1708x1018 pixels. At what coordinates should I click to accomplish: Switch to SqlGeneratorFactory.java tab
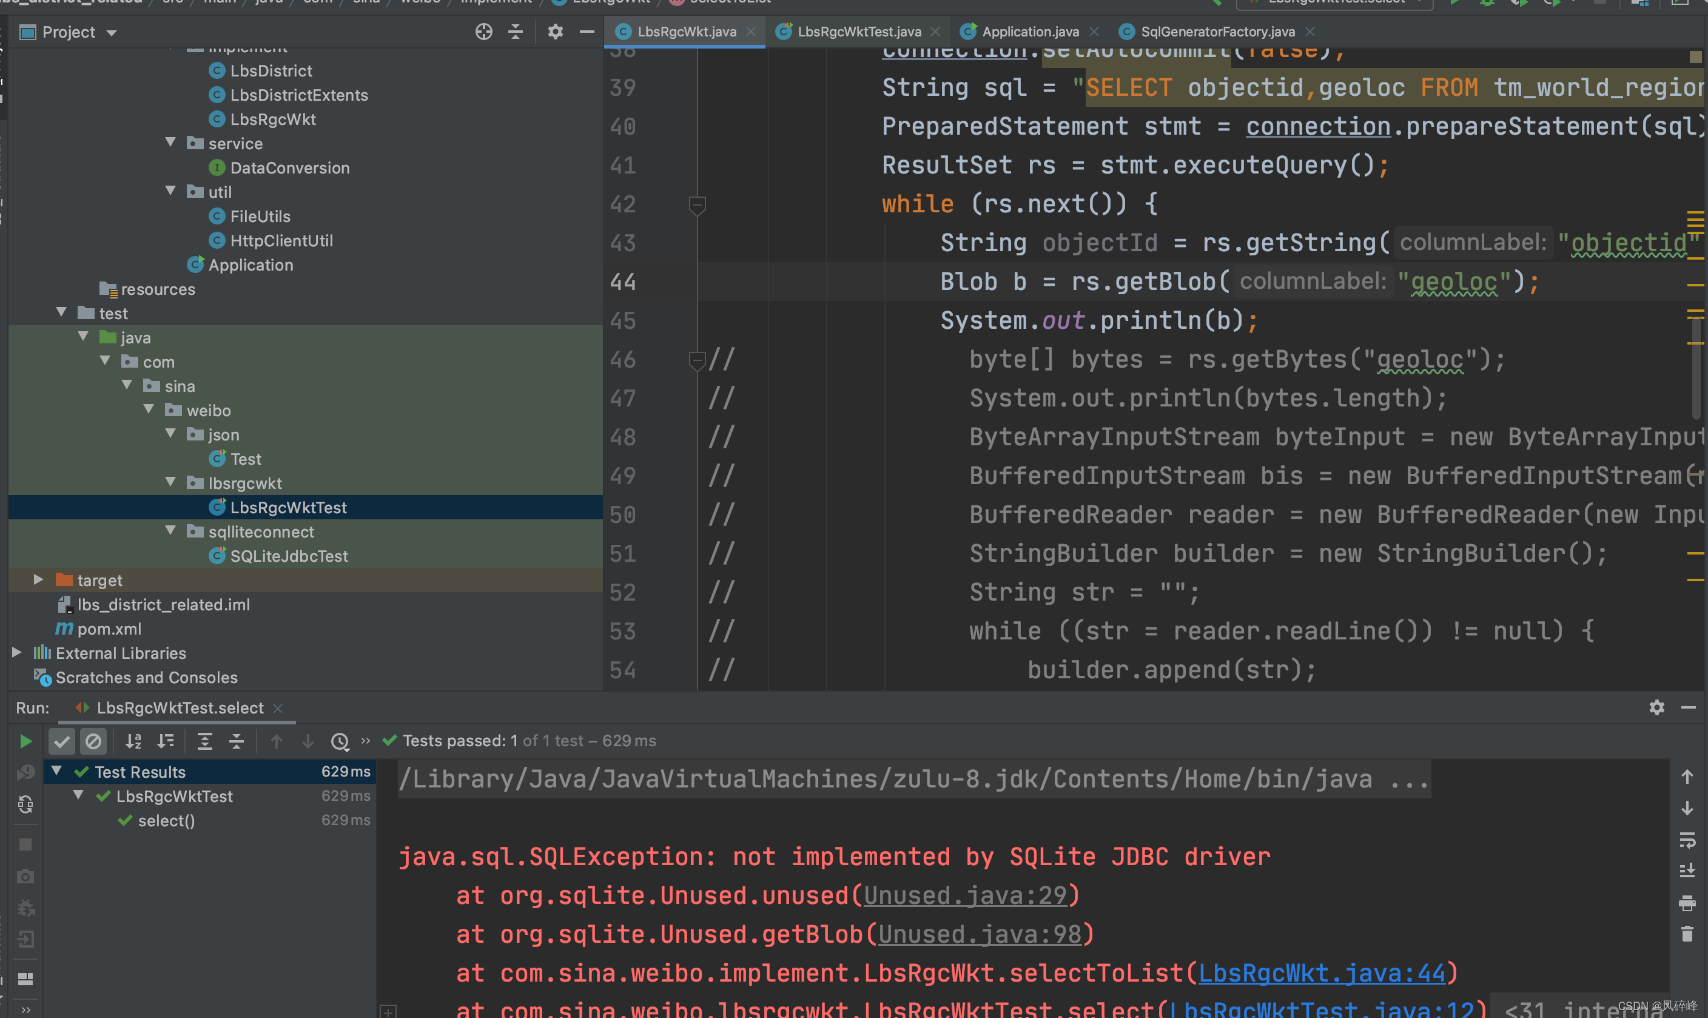pos(1217,32)
